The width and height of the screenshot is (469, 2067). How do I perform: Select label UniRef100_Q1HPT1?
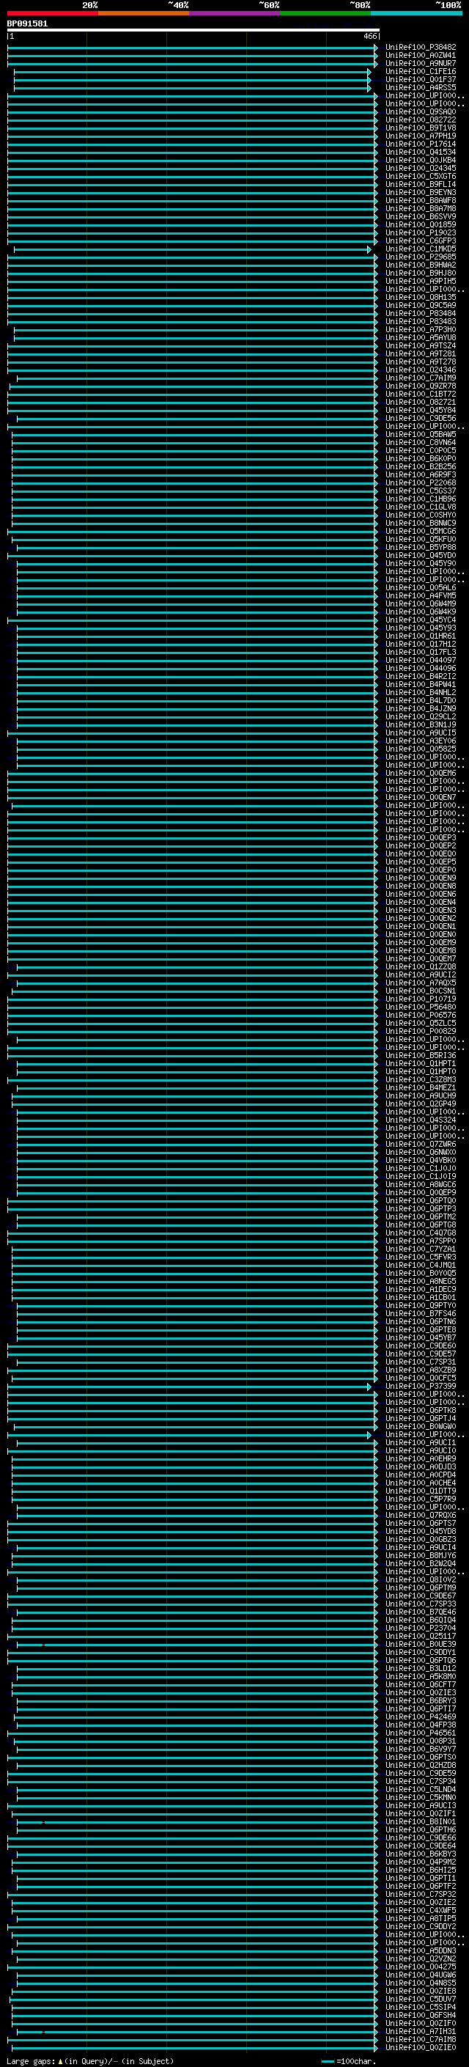coord(421,1064)
